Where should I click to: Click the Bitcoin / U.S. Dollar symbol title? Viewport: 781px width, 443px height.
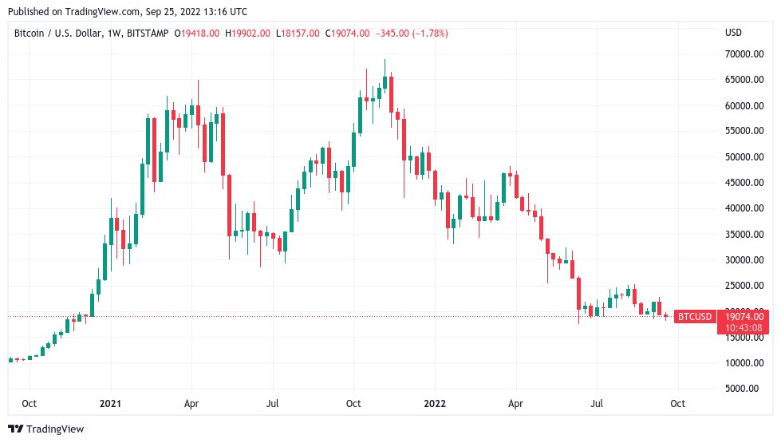click(58, 34)
